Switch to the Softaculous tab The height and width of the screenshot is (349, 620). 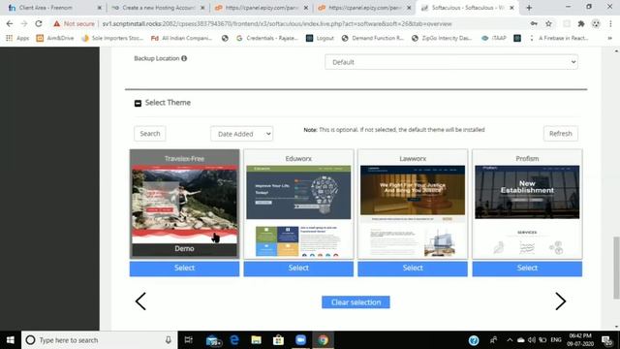(x=467, y=8)
